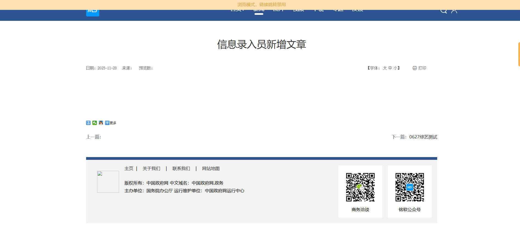Go to 网站地图 in the footer
This screenshot has width=520, height=247.
tap(211, 169)
